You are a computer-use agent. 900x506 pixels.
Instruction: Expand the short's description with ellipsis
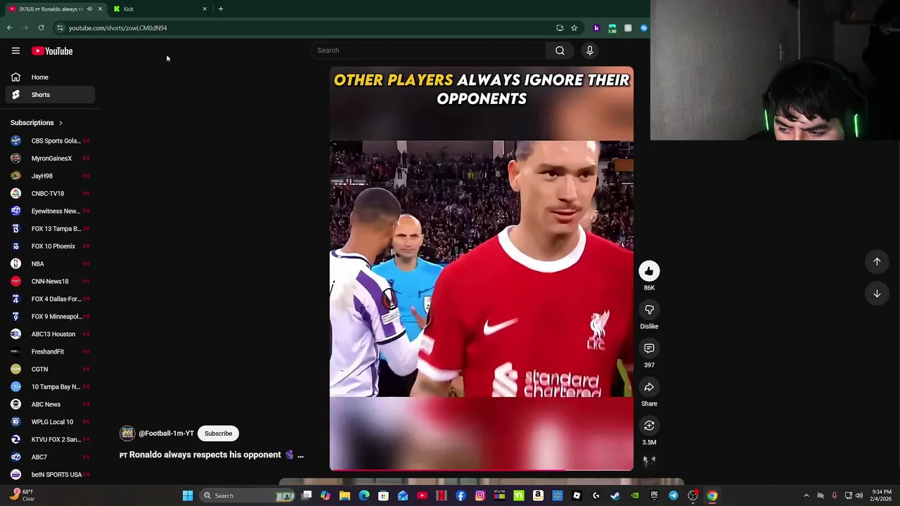300,455
